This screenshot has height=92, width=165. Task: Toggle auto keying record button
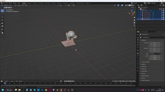[x=61, y=81]
